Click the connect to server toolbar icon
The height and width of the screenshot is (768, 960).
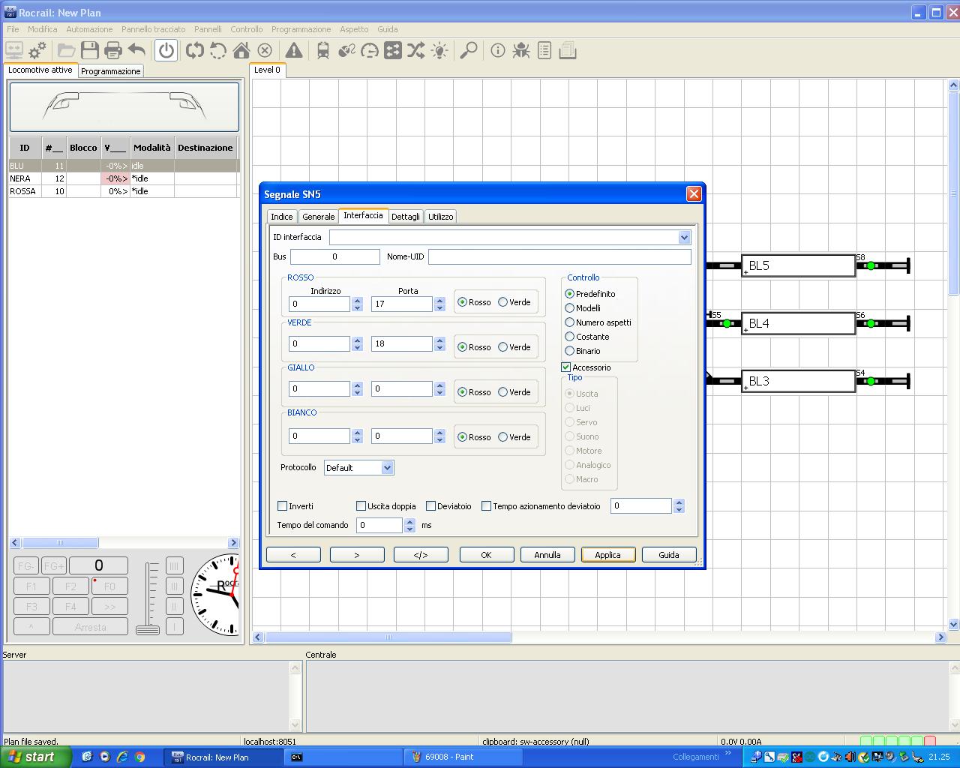click(x=14, y=50)
